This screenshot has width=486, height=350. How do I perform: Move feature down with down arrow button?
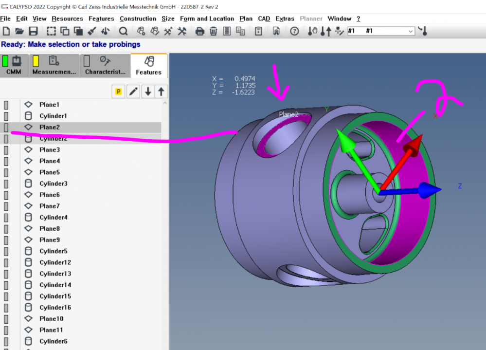point(147,92)
